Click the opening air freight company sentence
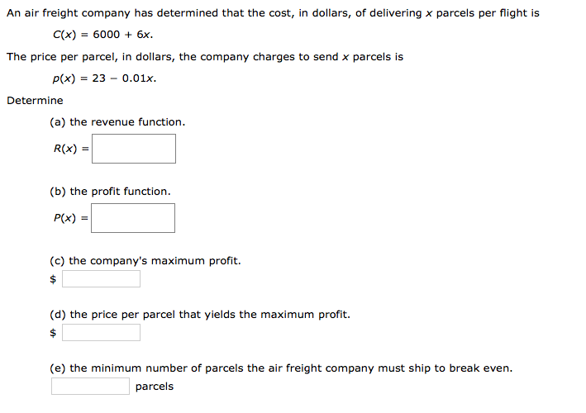Screen dimensions: 586x413 tap(274, 13)
